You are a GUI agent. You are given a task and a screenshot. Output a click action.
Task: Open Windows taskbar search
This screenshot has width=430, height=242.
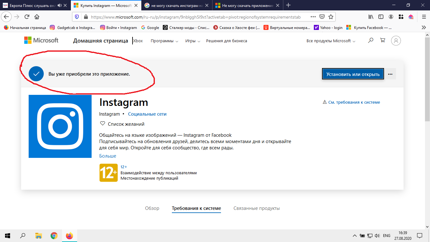tap(23, 235)
